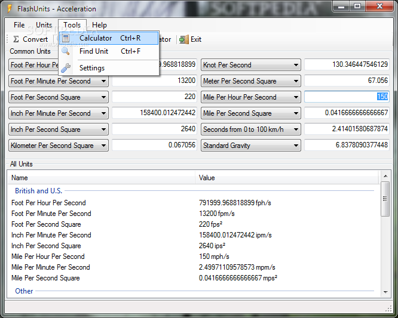398x318 pixels.
Task: Click the sigma Convert icon
Action: (16, 39)
